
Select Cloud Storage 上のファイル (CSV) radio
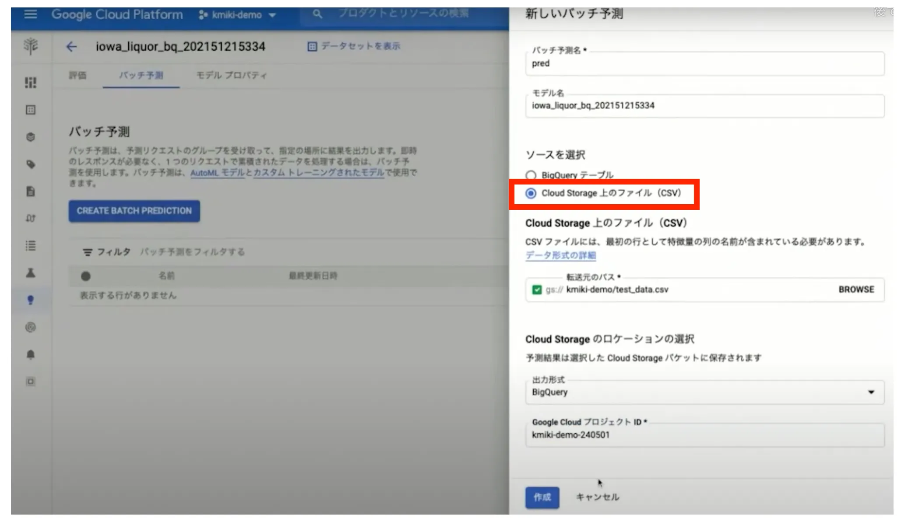pyautogui.click(x=531, y=193)
